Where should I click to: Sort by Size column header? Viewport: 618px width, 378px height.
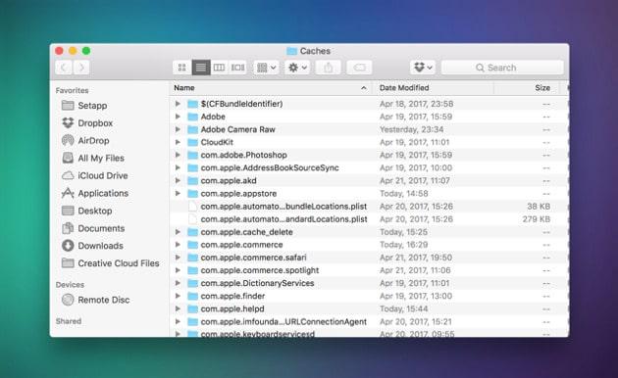pos(542,88)
